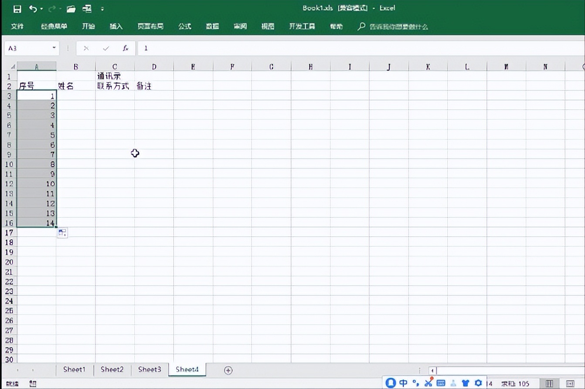
Task: Open the 开发工具 tab
Action: coord(302,27)
